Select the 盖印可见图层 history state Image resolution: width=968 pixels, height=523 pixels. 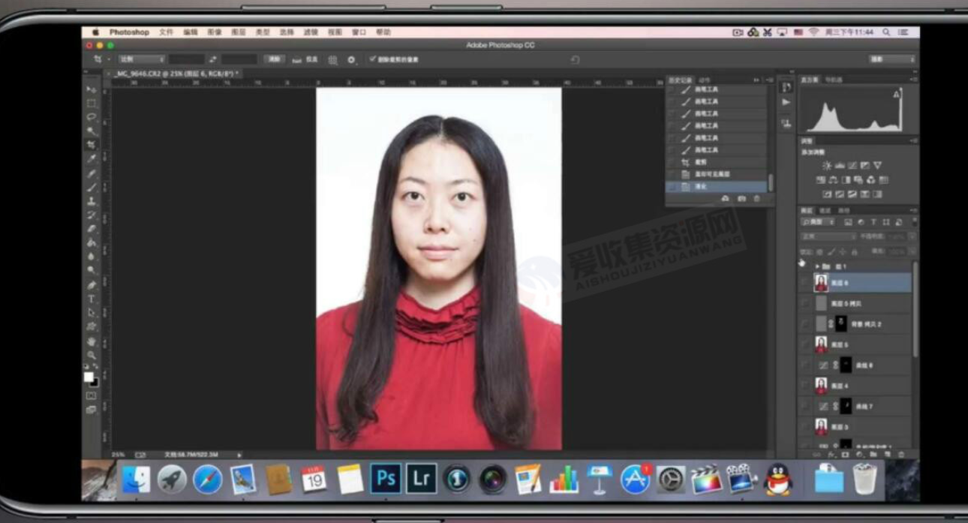(717, 174)
